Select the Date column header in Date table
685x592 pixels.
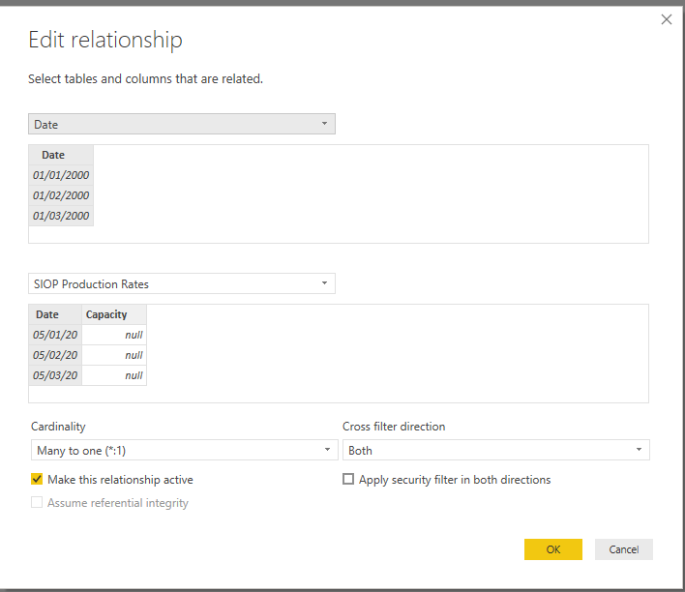point(61,155)
